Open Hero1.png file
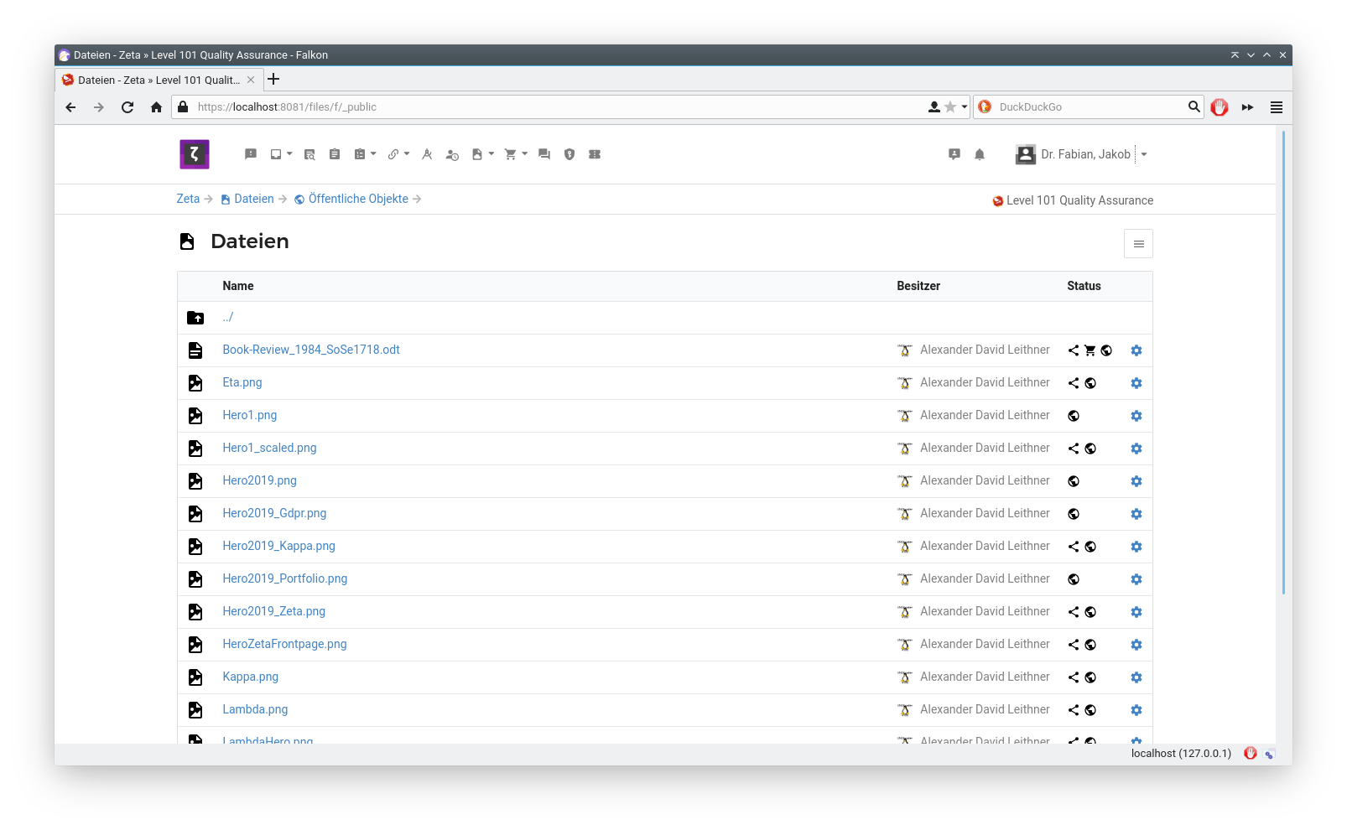 click(250, 415)
